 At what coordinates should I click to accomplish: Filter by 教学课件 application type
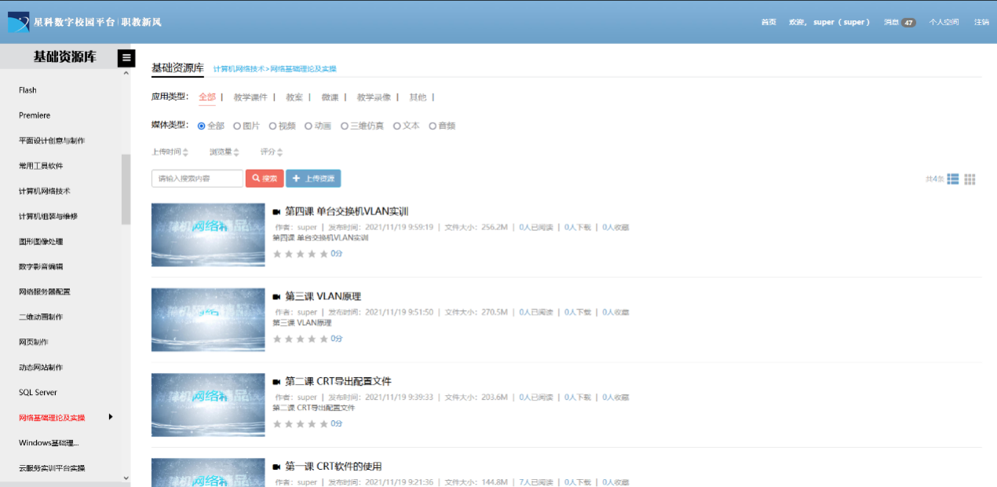coord(250,97)
